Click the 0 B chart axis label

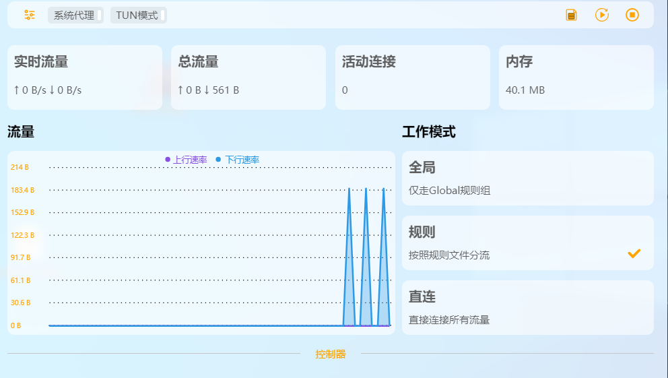coord(15,325)
